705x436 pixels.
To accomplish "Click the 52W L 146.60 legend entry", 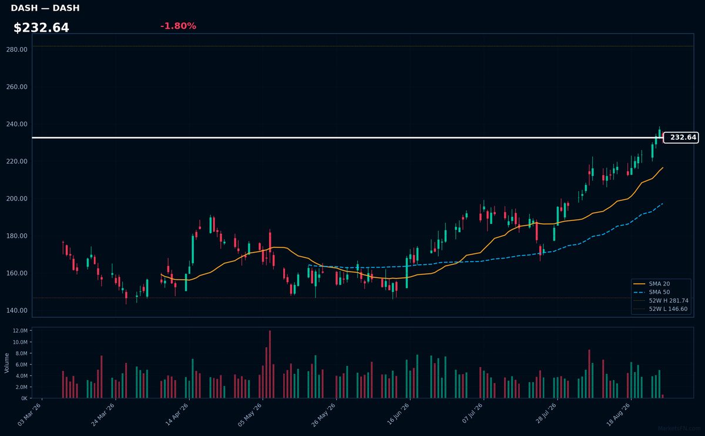I will click(661, 308).
